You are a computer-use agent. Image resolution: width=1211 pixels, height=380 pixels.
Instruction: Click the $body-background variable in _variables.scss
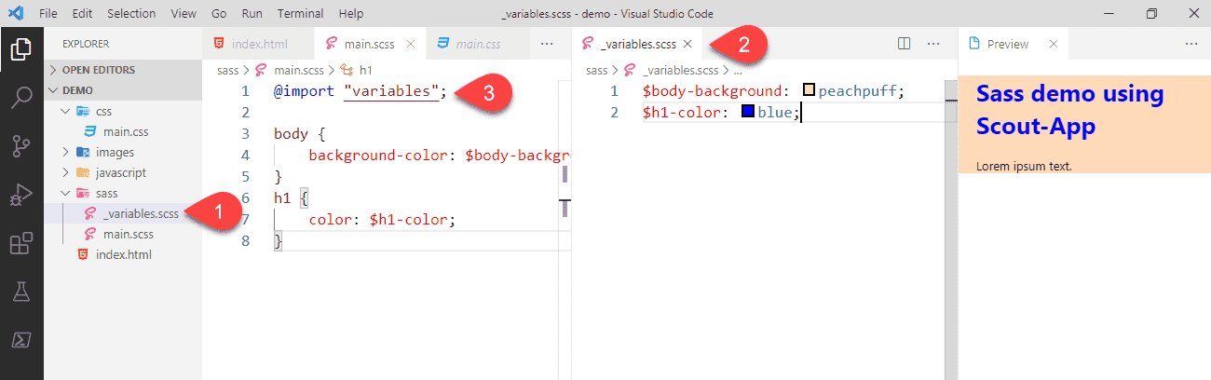coord(713,91)
